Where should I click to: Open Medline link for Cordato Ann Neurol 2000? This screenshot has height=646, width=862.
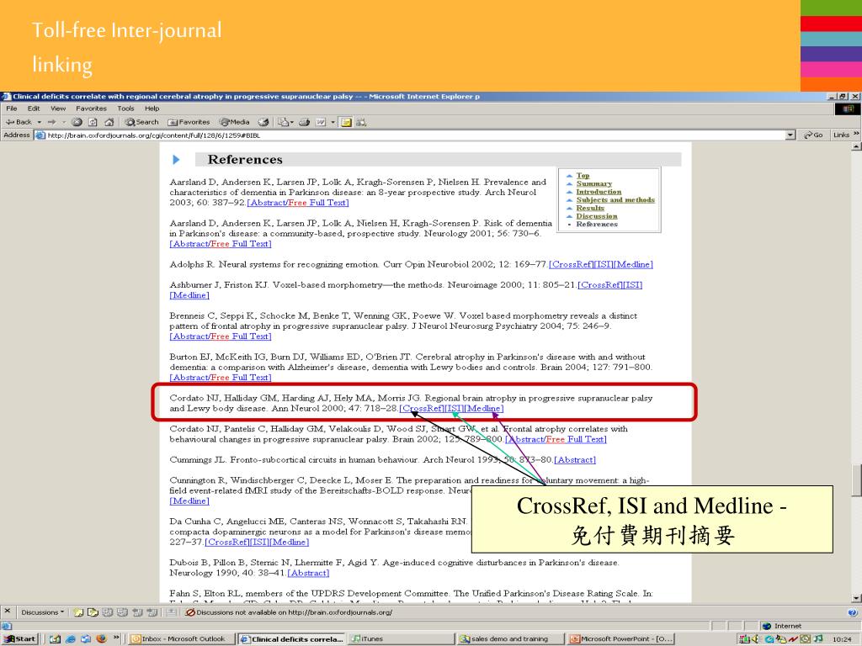(x=484, y=408)
